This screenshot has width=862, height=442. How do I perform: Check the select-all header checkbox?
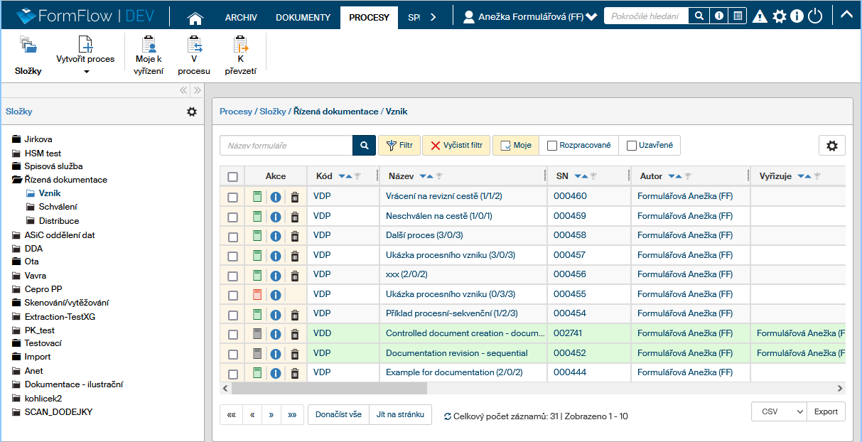232,177
